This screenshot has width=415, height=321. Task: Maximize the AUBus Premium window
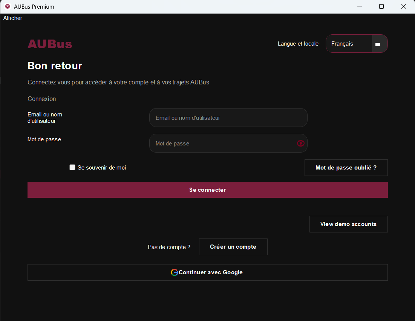click(381, 6)
